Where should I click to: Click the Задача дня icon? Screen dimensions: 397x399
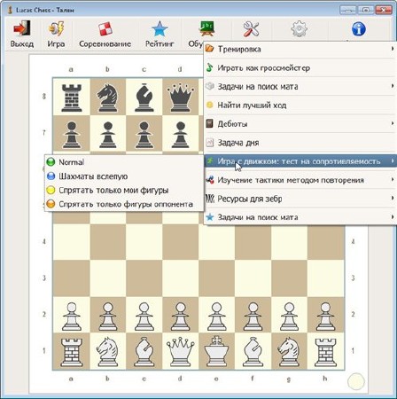coord(209,143)
